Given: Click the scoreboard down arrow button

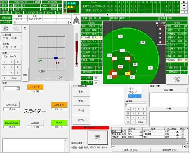Looking at the screenshot, I should pyautogui.click(x=184, y=8).
